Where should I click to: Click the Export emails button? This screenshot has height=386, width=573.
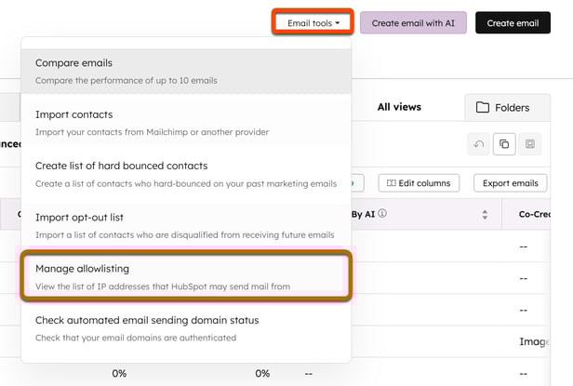coord(510,183)
